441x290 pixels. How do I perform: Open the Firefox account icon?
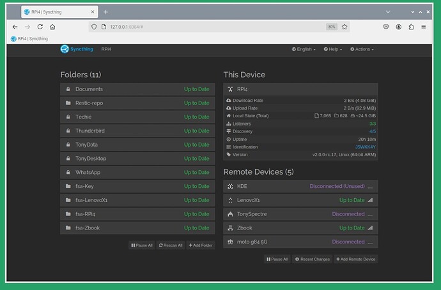click(x=399, y=27)
